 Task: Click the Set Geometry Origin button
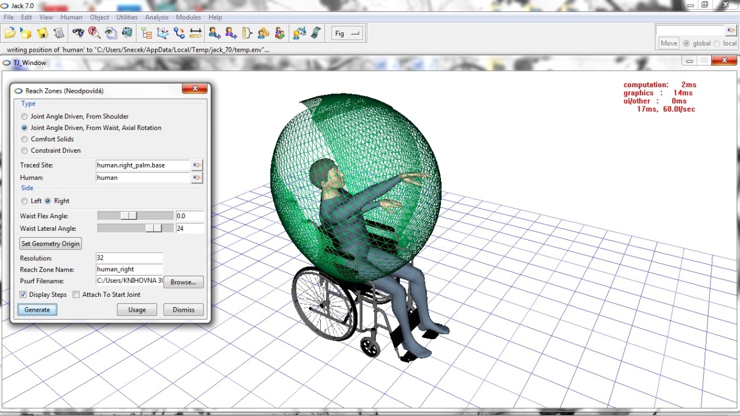[51, 244]
